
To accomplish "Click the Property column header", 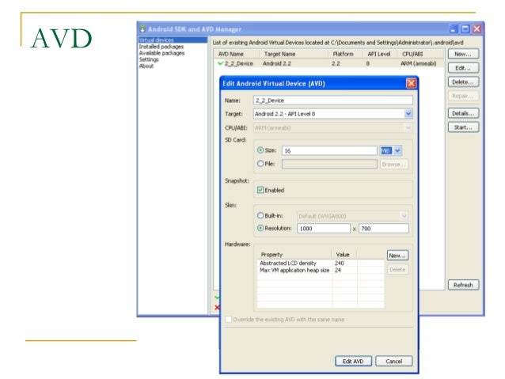I will click(294, 255).
